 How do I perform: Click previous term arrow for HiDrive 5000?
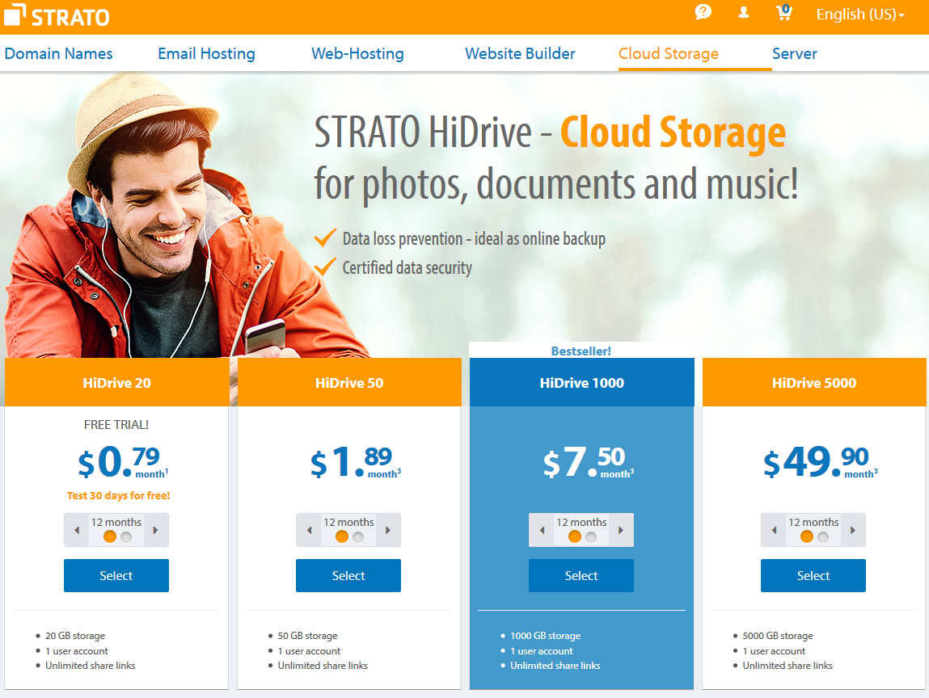click(x=775, y=530)
